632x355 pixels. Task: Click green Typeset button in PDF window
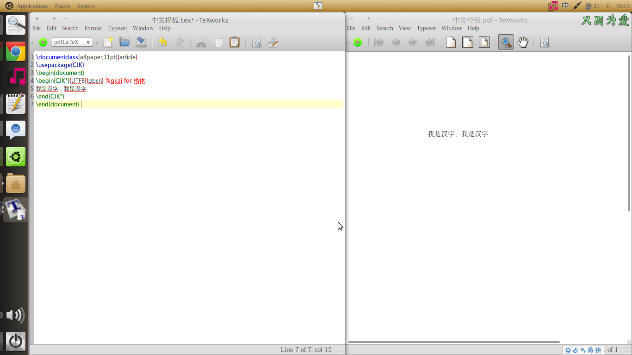358,42
